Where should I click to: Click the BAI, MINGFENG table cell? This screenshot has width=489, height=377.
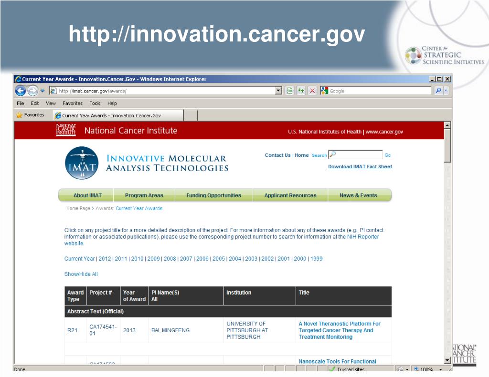pos(186,330)
